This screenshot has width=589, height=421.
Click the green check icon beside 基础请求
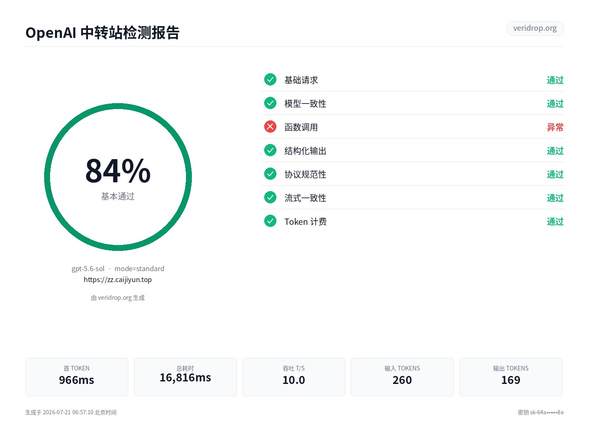(x=270, y=79)
